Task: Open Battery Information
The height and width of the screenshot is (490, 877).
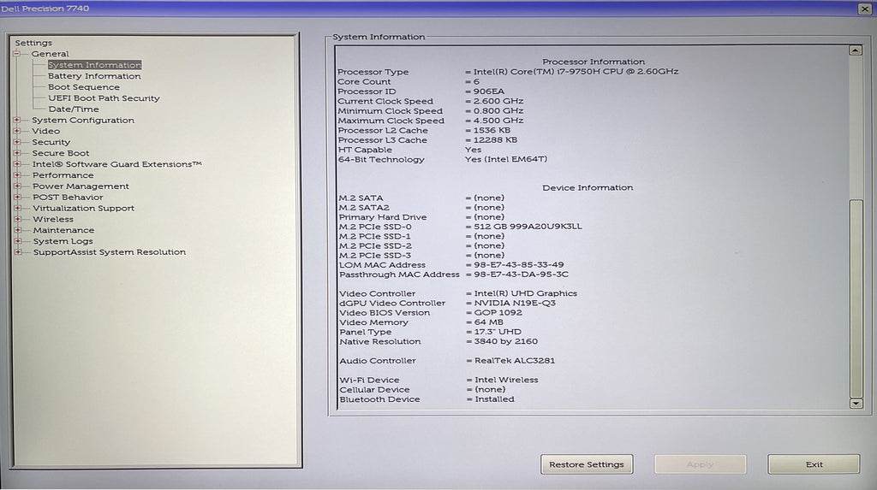Action: [x=94, y=76]
